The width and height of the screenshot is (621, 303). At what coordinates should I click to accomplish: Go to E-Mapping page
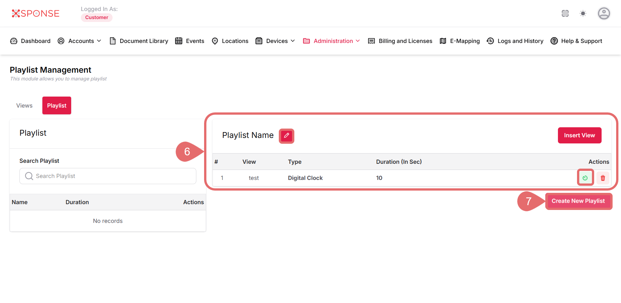point(460,41)
